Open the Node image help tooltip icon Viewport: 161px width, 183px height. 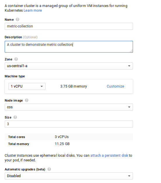point(27,100)
